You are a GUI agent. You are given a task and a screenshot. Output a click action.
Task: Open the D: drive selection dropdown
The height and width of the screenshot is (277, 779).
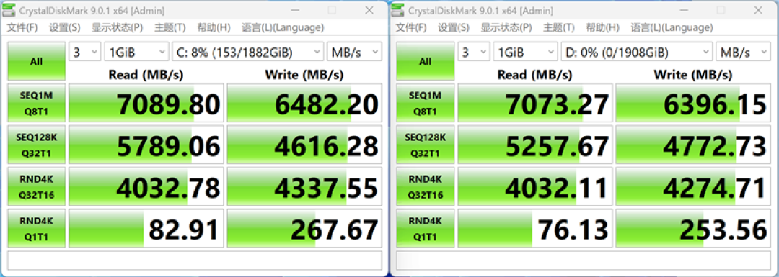coord(637,52)
